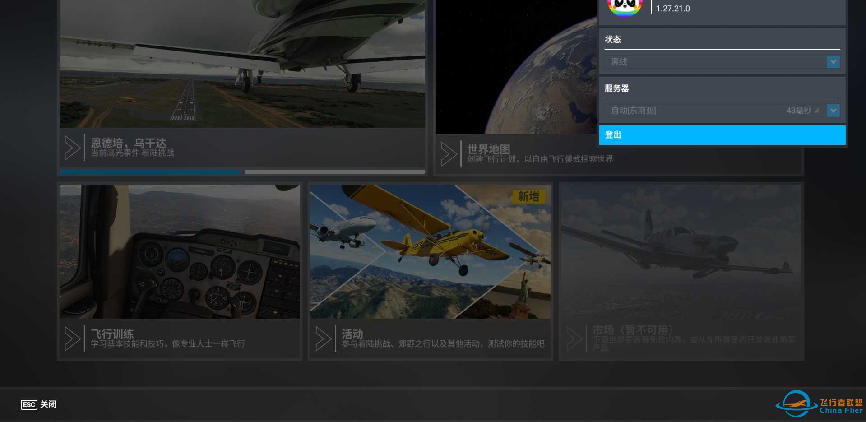Click the 当前高光事件-着陆挑战 subtitle
The width and height of the screenshot is (866, 422).
pyautogui.click(x=133, y=153)
